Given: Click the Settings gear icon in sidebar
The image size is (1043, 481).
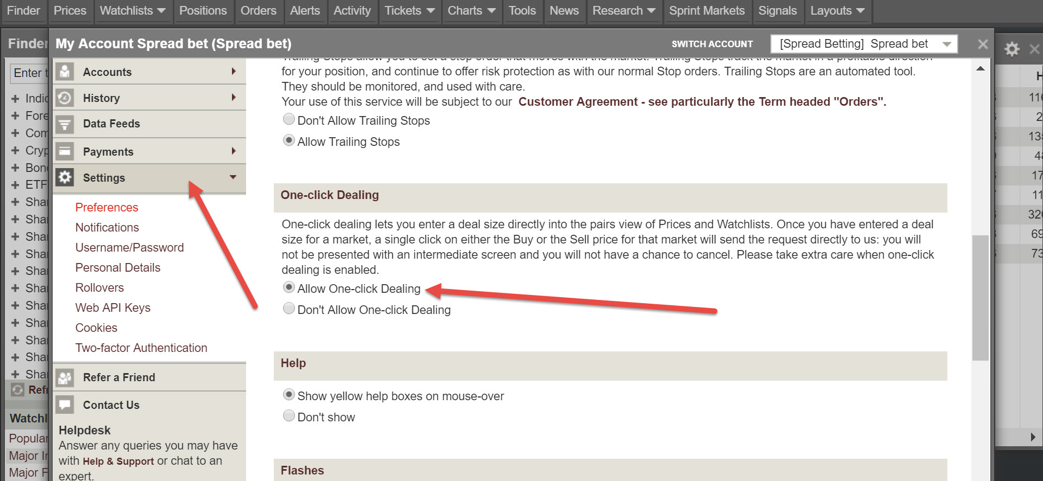Looking at the screenshot, I should coord(65,177).
